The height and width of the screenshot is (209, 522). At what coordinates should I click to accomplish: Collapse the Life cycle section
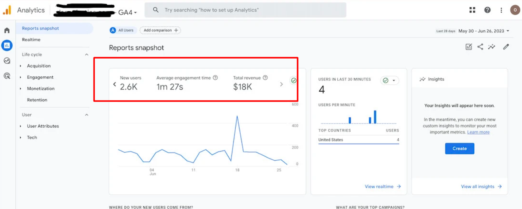[87, 54]
